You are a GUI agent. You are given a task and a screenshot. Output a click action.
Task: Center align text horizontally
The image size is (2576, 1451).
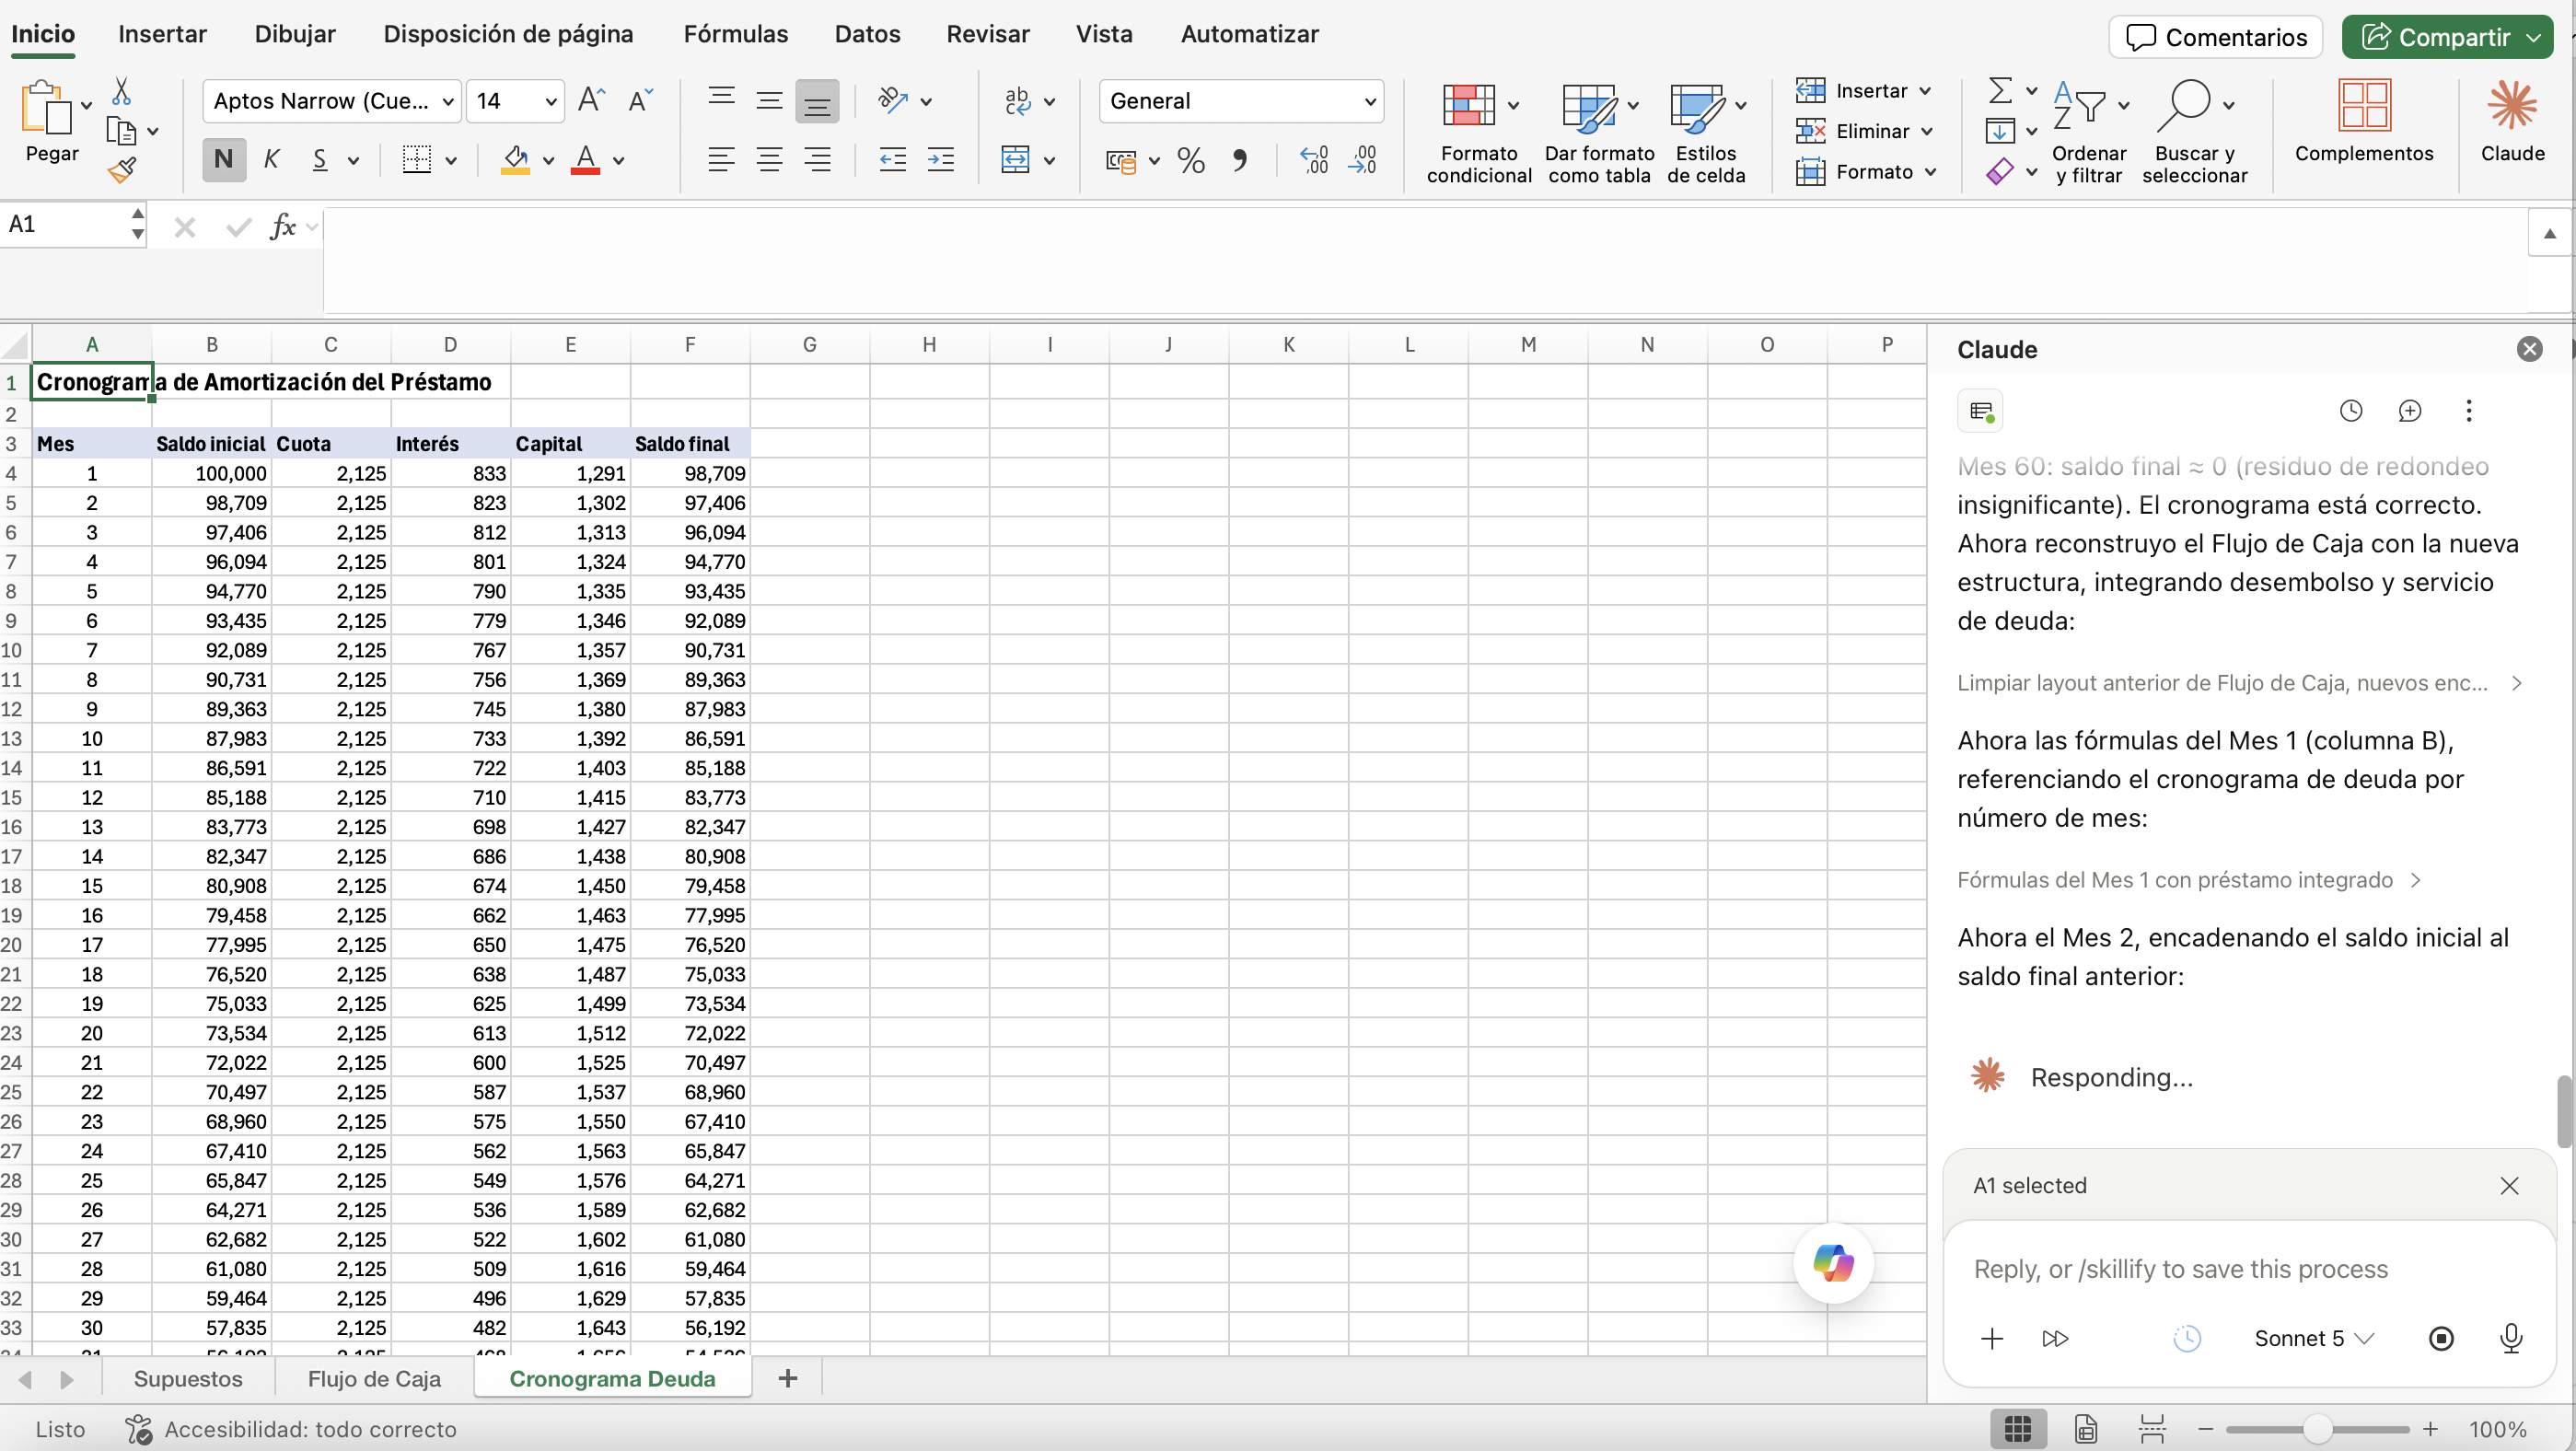(769, 160)
